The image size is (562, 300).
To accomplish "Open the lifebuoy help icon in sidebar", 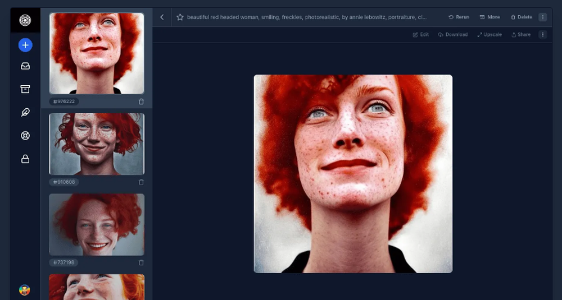I will click(x=25, y=136).
